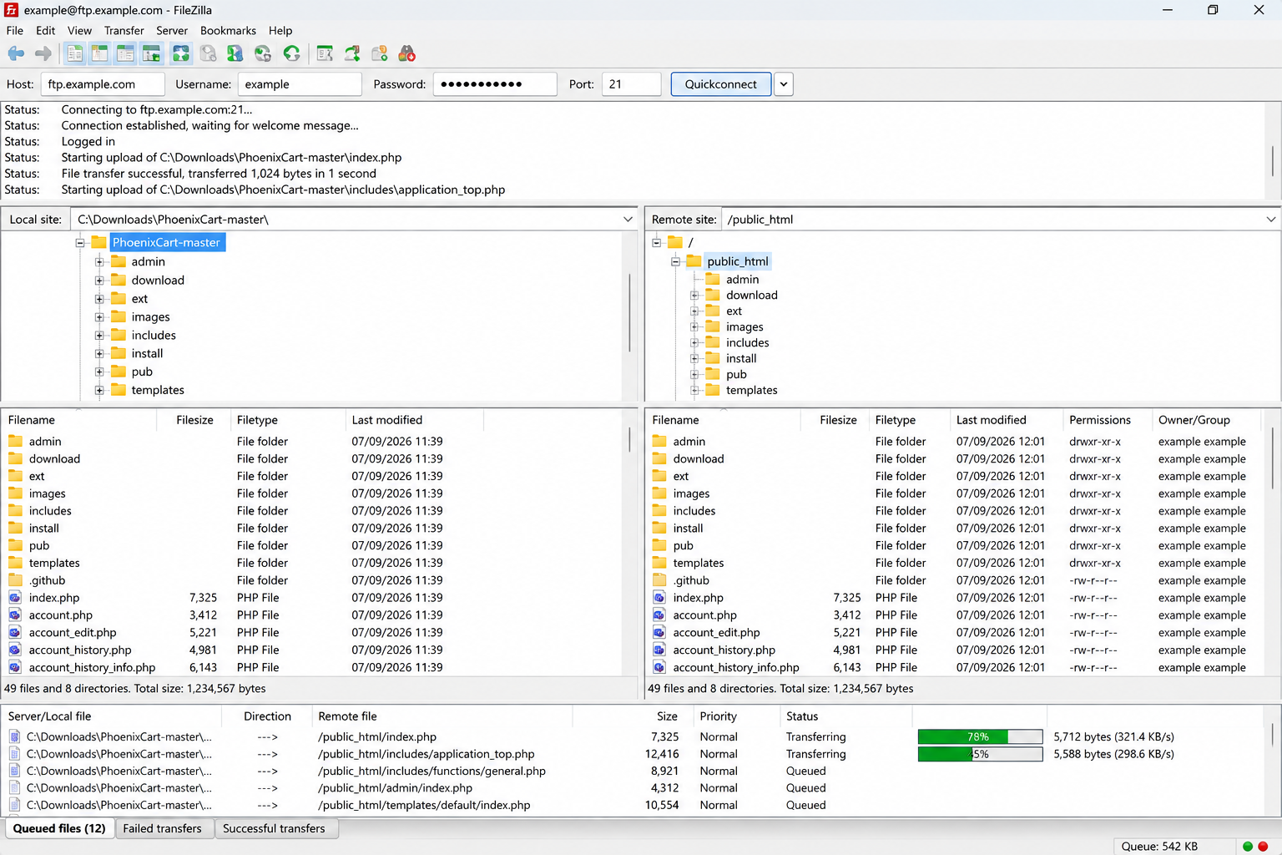
Task: Expand the remote download tree node
Action: pyautogui.click(x=694, y=296)
